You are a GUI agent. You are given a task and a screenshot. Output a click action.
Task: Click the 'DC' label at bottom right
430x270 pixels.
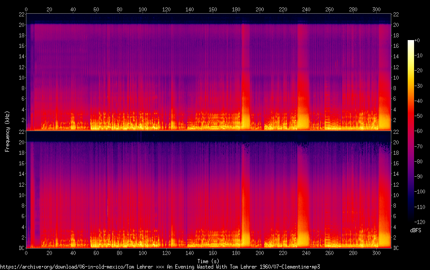(x=396, y=248)
